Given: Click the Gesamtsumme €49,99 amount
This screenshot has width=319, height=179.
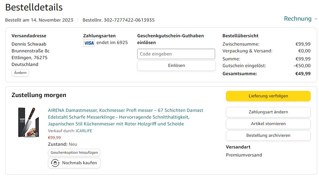Looking at the screenshot, I should [303, 74].
